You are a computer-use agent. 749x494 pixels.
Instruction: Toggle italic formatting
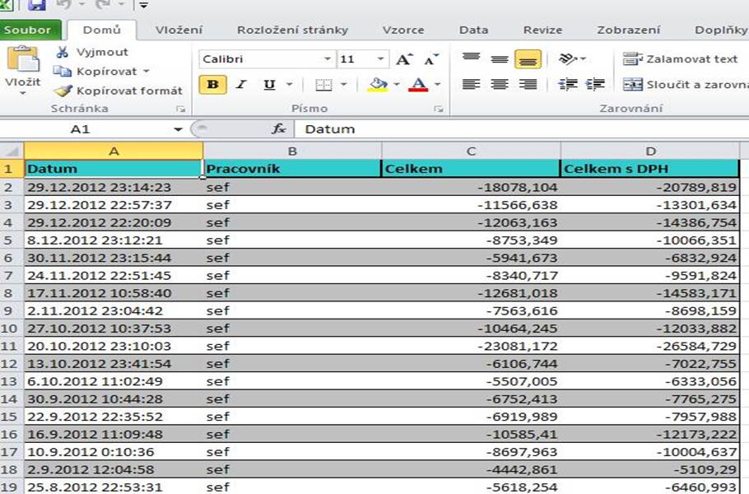coord(241,85)
